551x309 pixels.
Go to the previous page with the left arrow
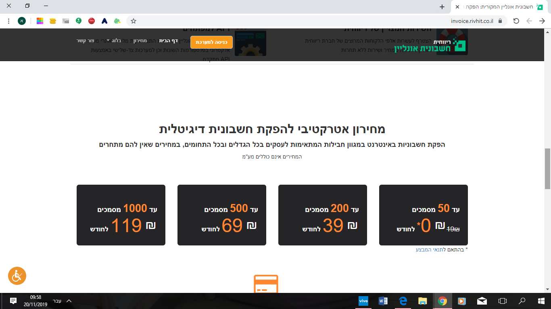[x=529, y=21]
